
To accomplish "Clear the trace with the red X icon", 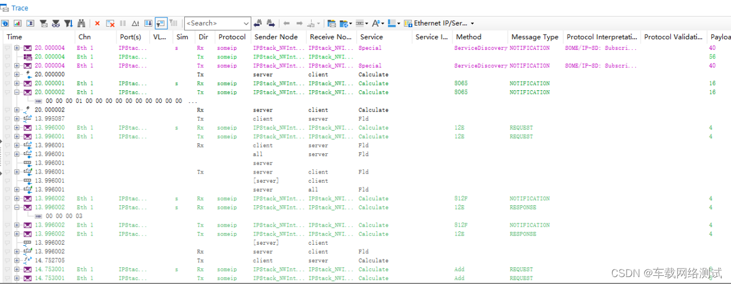I will pyautogui.click(x=97, y=23).
